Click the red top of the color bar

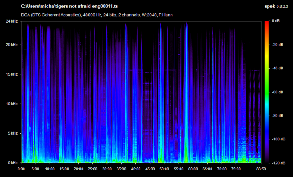(267, 22)
